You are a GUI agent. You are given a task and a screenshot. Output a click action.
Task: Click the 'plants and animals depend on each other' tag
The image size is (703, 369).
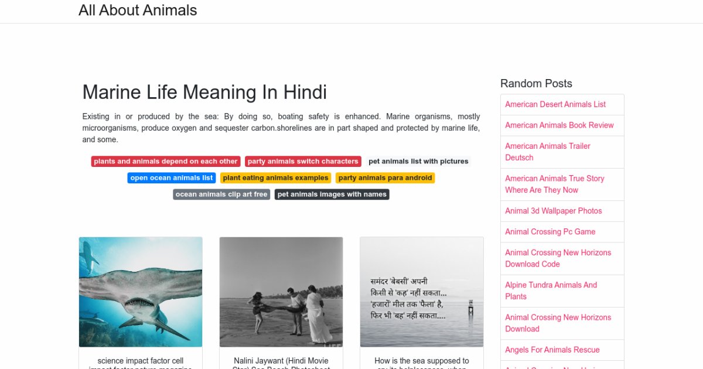click(166, 161)
